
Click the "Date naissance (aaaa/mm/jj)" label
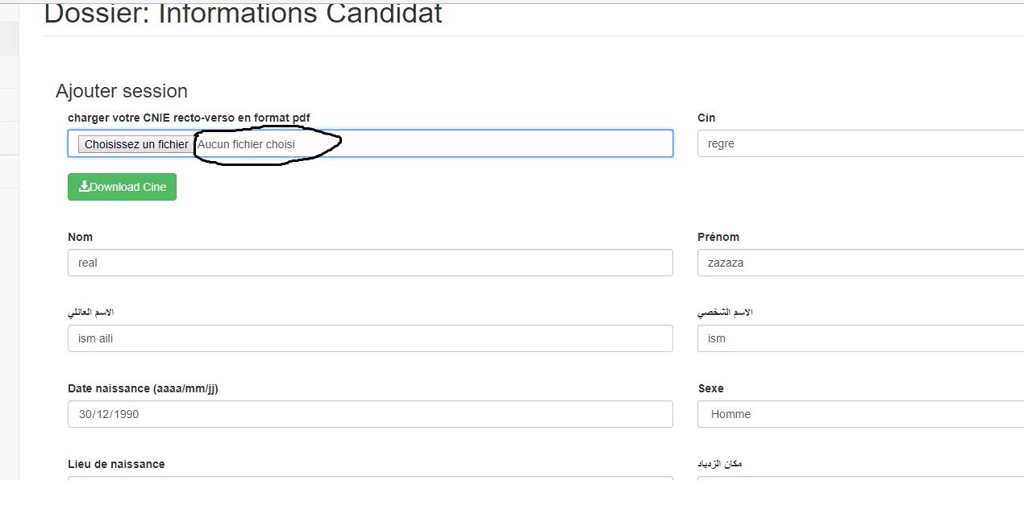click(x=143, y=388)
